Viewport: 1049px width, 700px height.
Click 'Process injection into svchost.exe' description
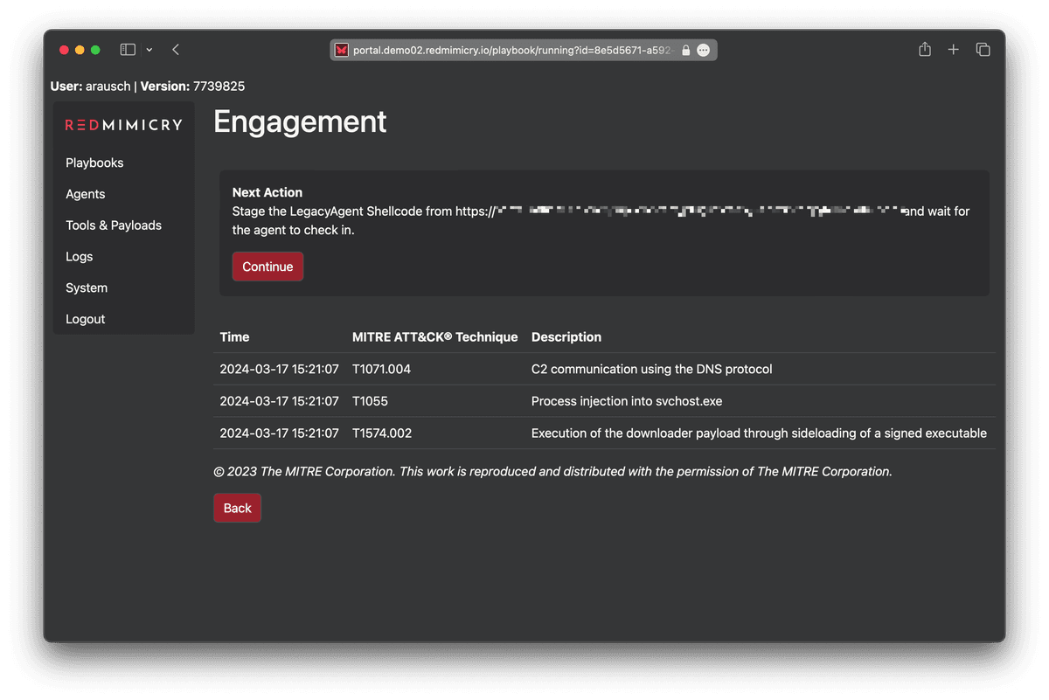point(627,402)
